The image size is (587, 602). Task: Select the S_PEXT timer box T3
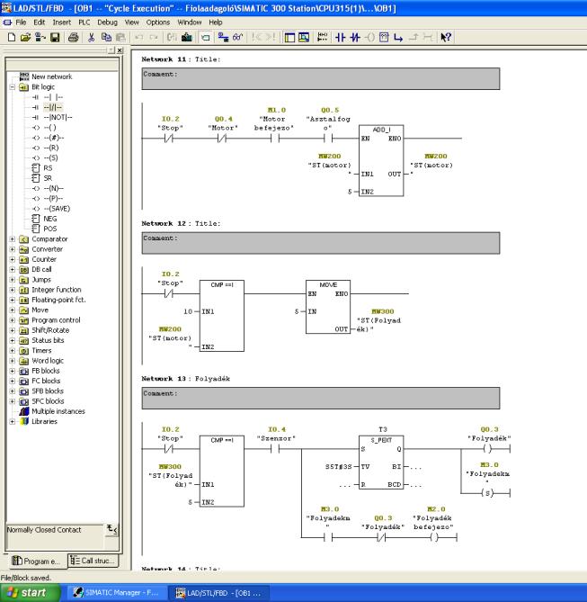coord(381,463)
